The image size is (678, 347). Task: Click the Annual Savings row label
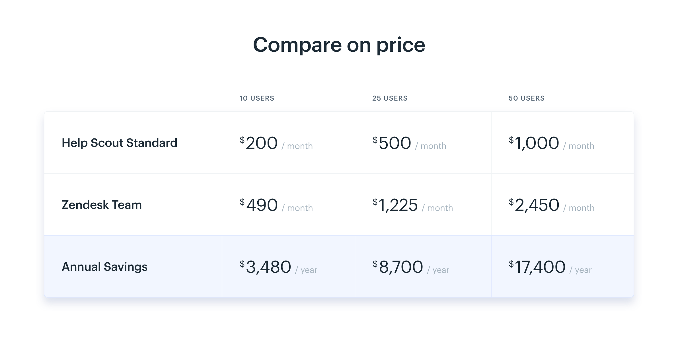[x=104, y=267]
